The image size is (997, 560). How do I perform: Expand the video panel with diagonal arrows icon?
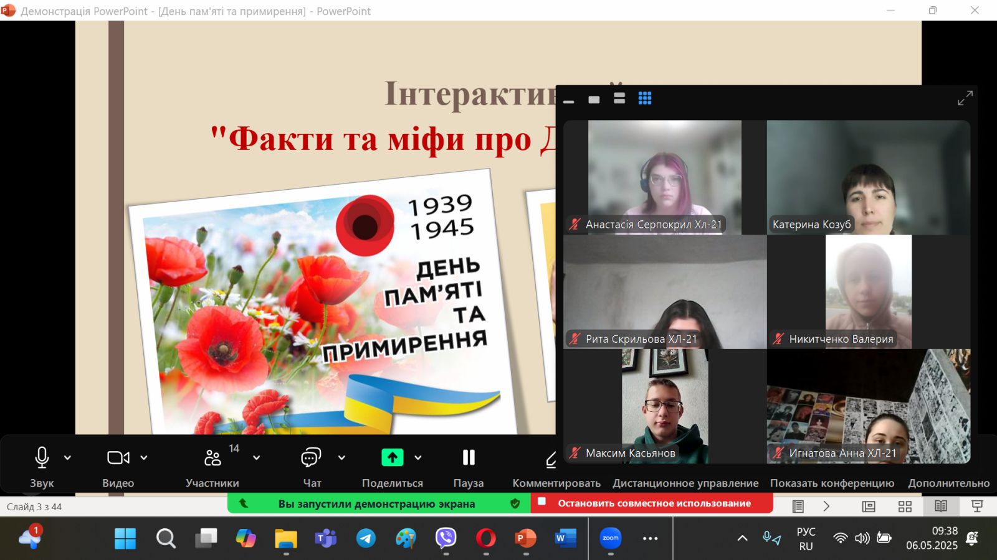tap(965, 98)
